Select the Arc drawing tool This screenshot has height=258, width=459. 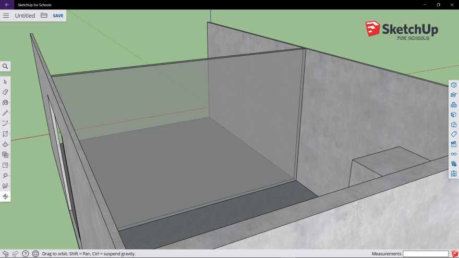(x=5, y=124)
